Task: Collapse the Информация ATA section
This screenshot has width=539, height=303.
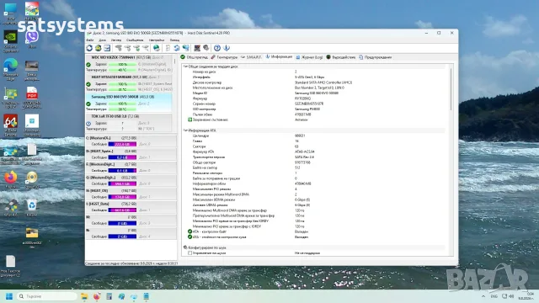Action: tap(185, 130)
